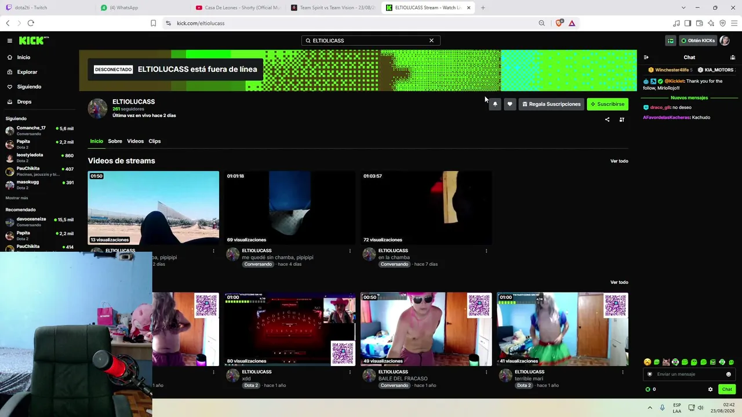The height and width of the screenshot is (417, 742).
Task: Click the chat identity badge icon in input
Action: [650, 374]
